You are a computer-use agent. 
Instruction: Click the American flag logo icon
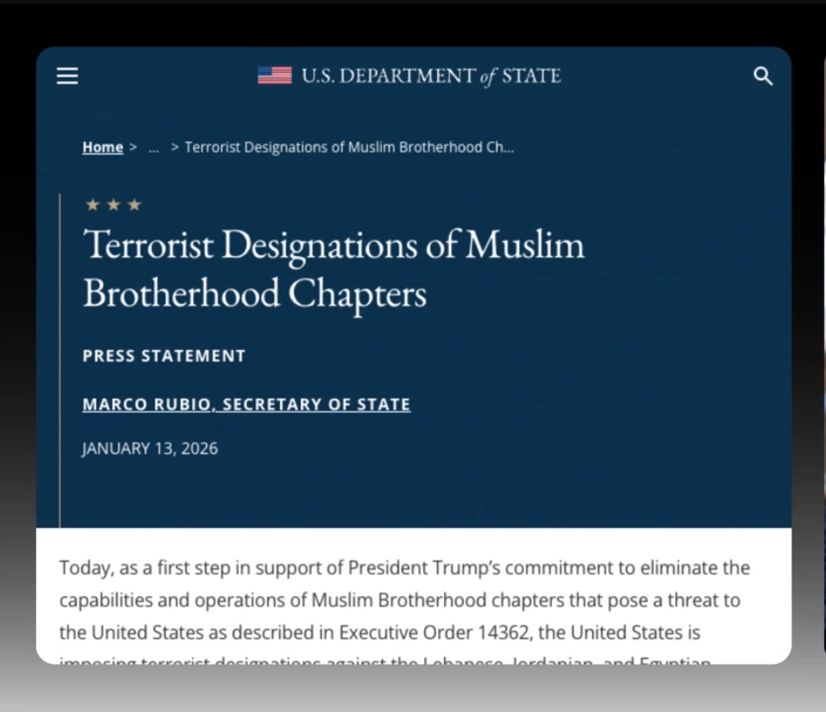(275, 76)
